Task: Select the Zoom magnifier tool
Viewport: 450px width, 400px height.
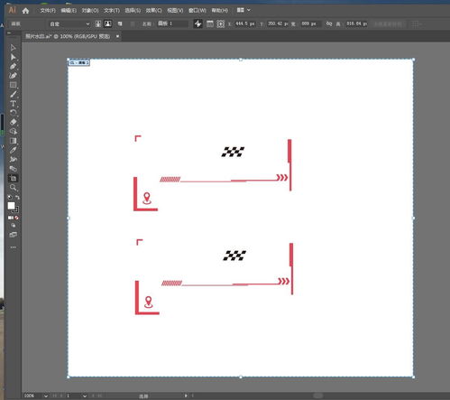Action: pyautogui.click(x=13, y=188)
